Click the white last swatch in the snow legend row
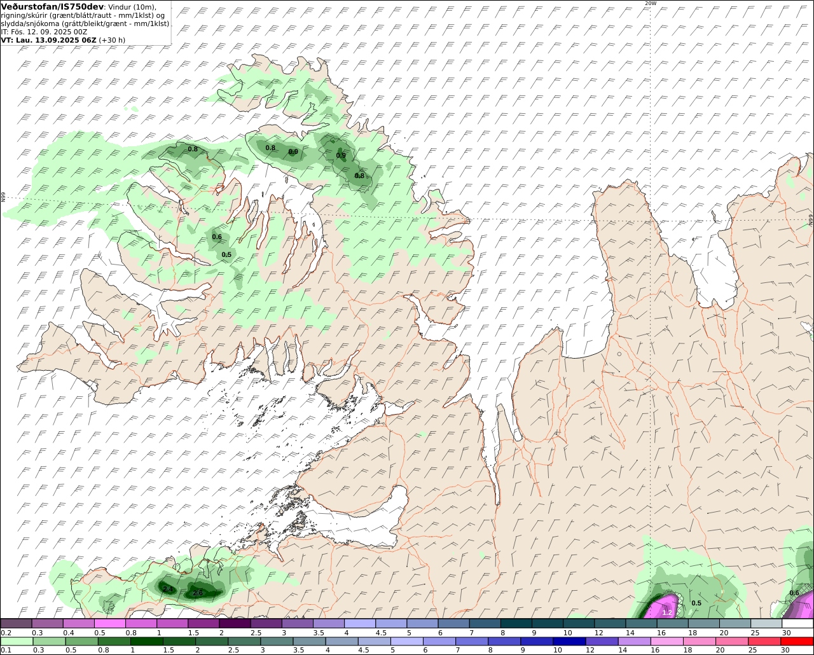Image resolution: width=814 pixels, height=655 pixels. pyautogui.click(x=797, y=624)
